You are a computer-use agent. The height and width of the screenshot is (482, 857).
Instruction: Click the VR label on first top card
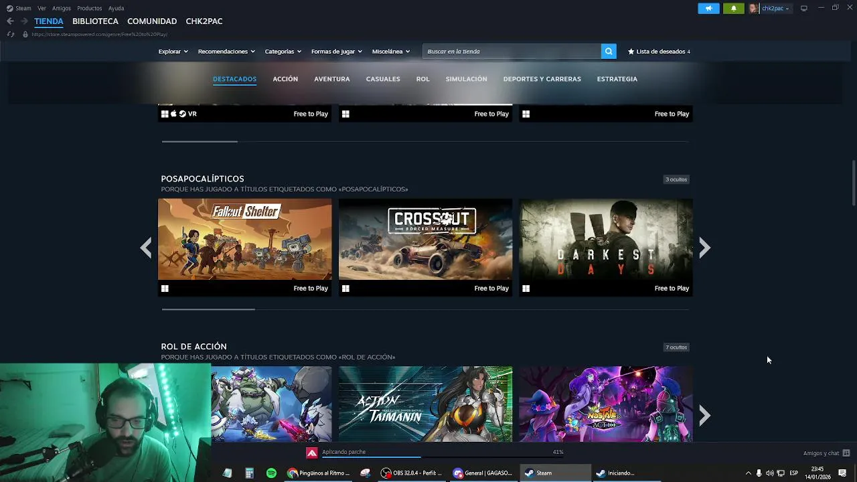(192, 114)
